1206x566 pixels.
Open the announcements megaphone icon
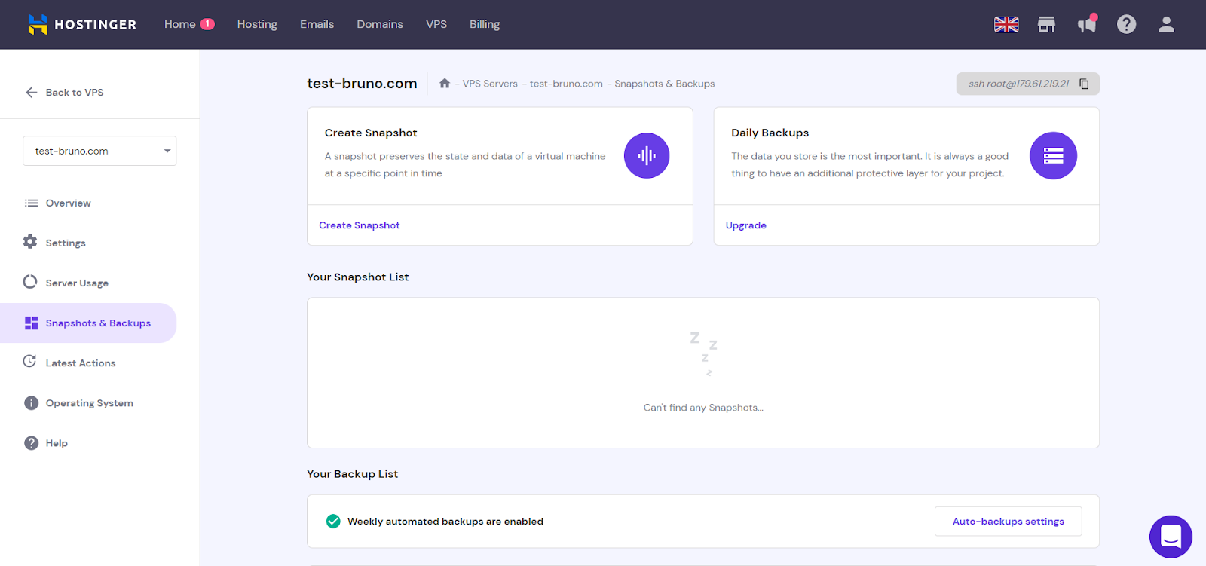click(x=1086, y=25)
